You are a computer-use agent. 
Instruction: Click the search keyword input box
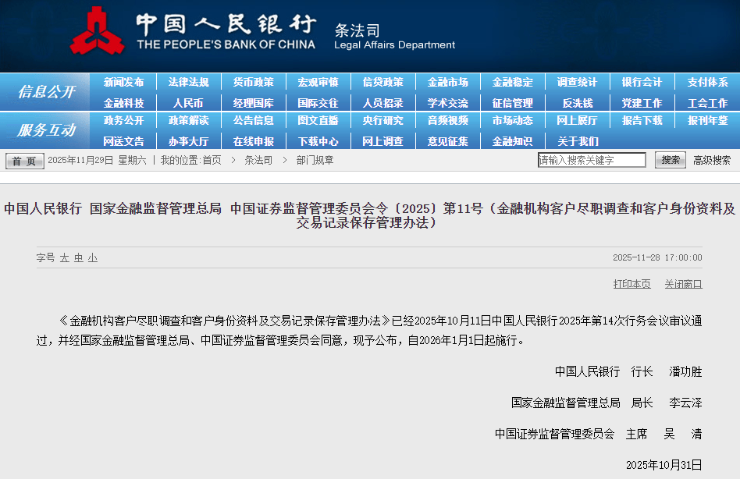click(x=593, y=159)
